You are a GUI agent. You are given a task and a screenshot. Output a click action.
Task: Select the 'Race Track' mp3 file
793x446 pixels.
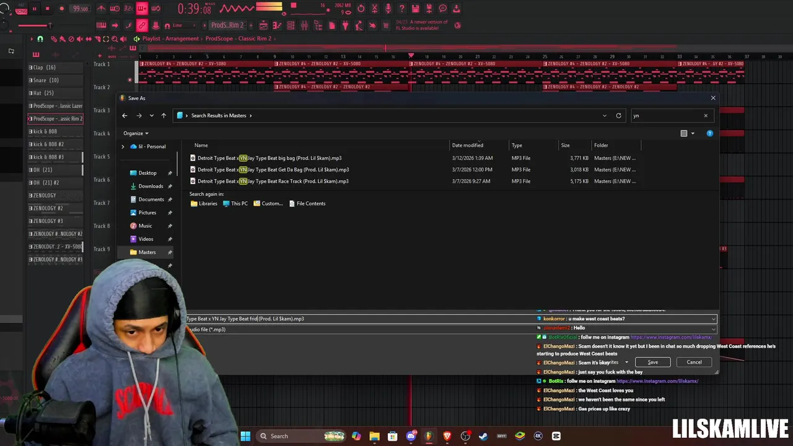tap(273, 181)
